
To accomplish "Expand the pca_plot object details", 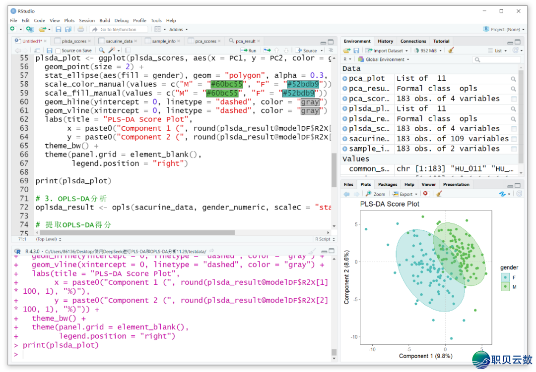I will 345,79.
